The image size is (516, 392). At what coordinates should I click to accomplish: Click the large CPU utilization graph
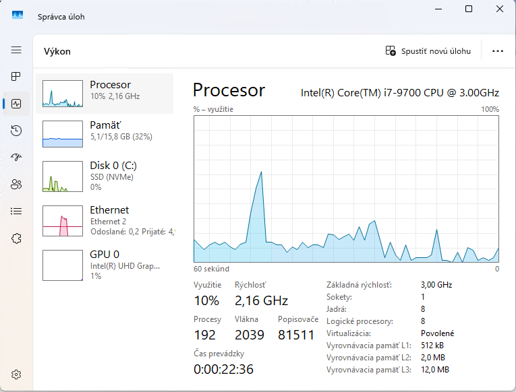tap(346, 189)
